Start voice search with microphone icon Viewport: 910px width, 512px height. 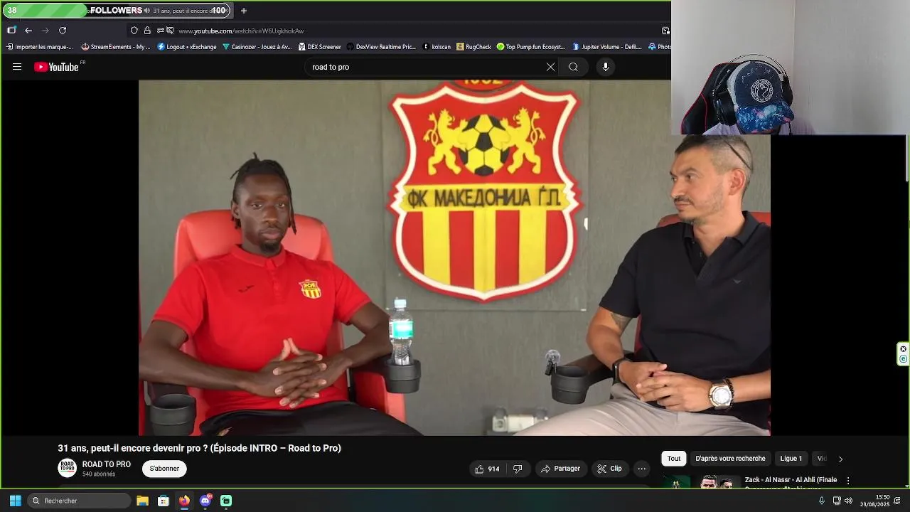tap(606, 67)
